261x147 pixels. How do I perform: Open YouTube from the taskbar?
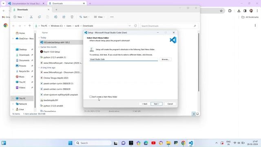pos(153,143)
